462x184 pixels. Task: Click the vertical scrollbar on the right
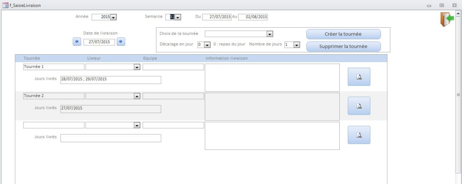pyautogui.click(x=458, y=95)
